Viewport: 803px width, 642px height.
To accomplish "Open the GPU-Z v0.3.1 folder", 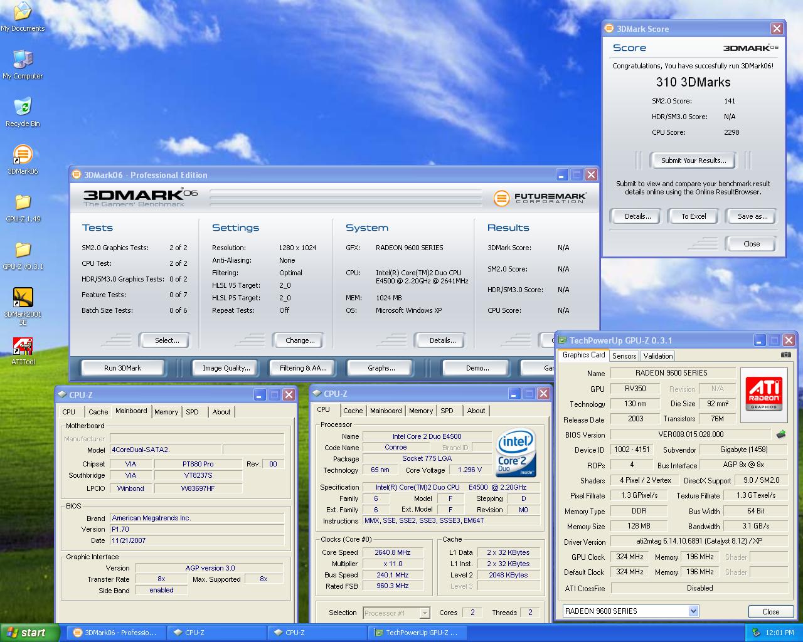I will coord(23,255).
